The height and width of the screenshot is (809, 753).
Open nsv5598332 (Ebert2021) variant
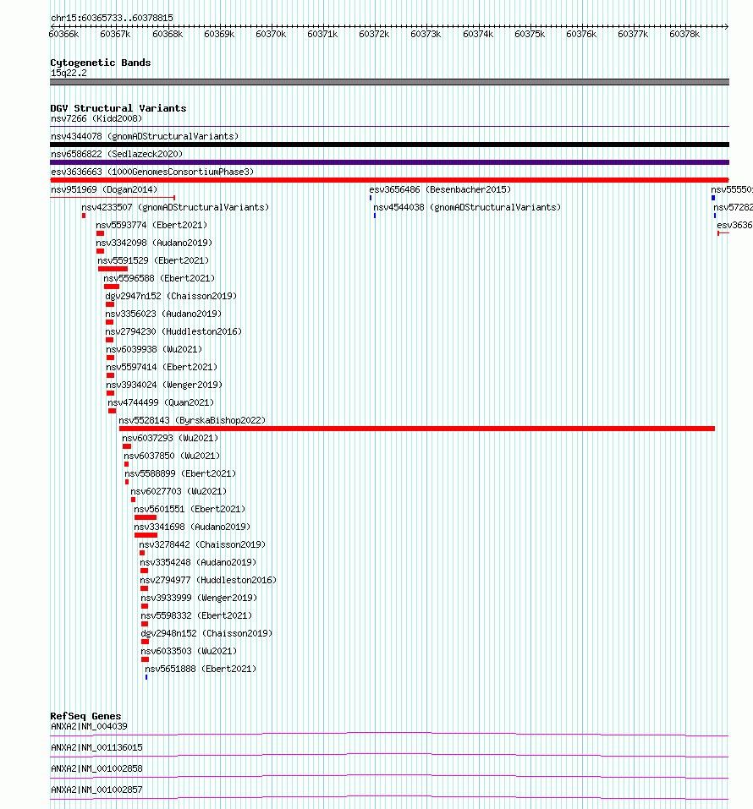196,615
